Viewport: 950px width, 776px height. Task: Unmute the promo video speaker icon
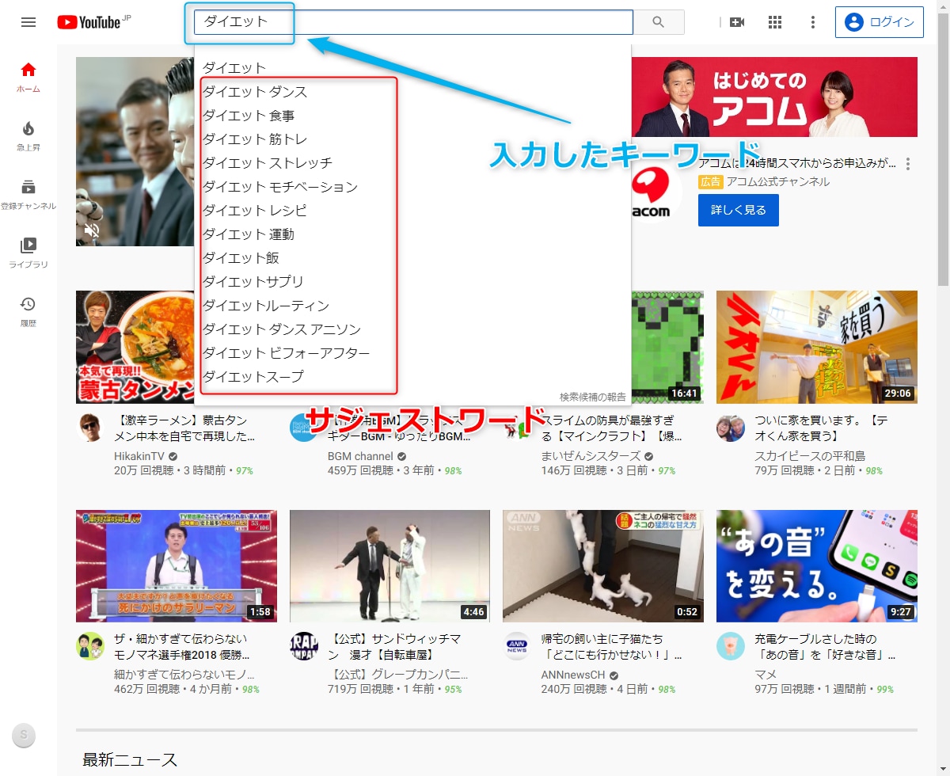click(x=93, y=230)
